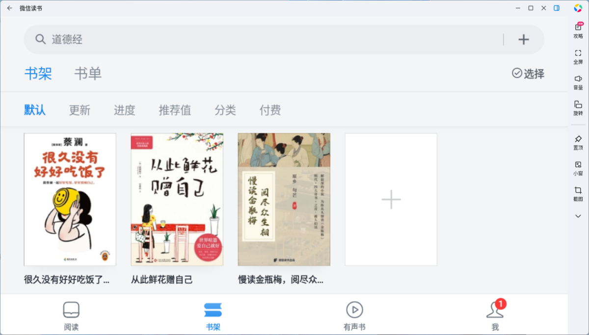Go back using the left arrow icon
This screenshot has height=335, width=589.
pyautogui.click(x=10, y=8)
